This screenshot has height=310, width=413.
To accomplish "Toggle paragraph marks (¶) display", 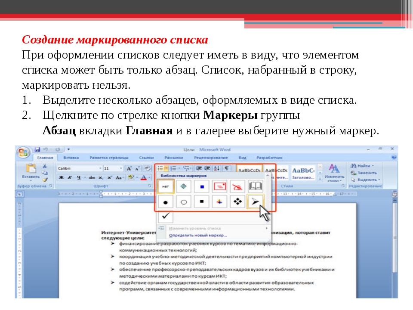I will pyautogui.click(x=227, y=168).
